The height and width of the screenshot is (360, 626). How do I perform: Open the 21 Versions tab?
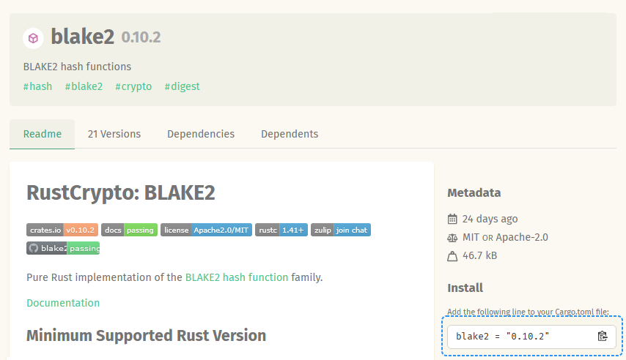pyautogui.click(x=114, y=134)
